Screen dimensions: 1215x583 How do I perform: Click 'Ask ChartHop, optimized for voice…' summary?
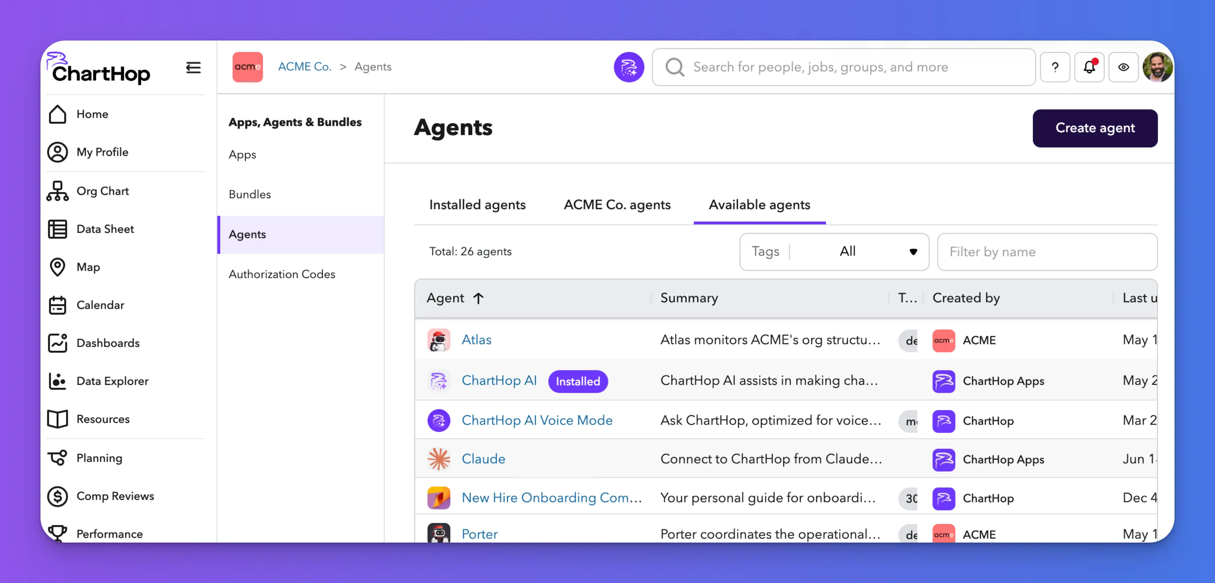pyautogui.click(x=771, y=420)
